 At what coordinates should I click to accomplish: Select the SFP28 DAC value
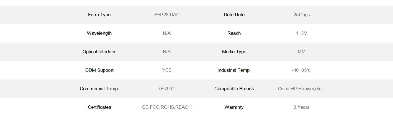167,15
